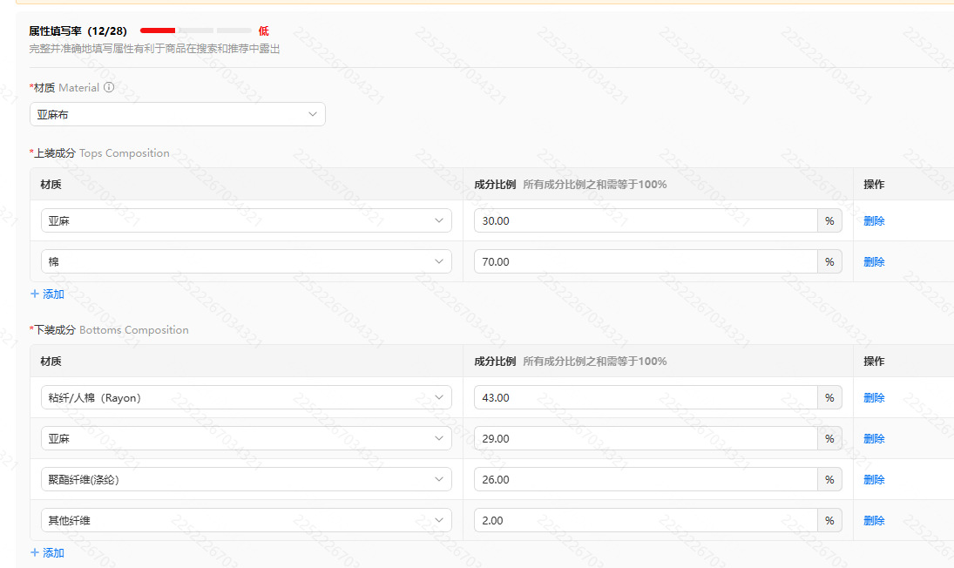Open the 亚麻布 material dropdown
Viewport: 954px width, 568px height.
click(x=178, y=114)
